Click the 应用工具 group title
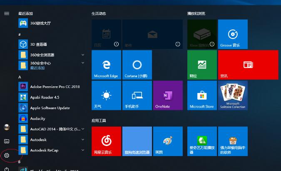The height and width of the screenshot is (171, 281). [x=99, y=121]
